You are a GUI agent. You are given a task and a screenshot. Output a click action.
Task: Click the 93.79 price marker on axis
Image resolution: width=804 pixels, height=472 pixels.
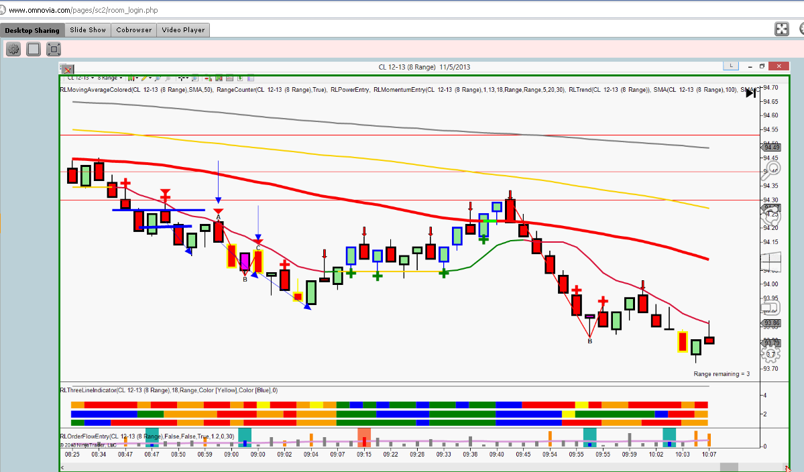tap(771, 343)
